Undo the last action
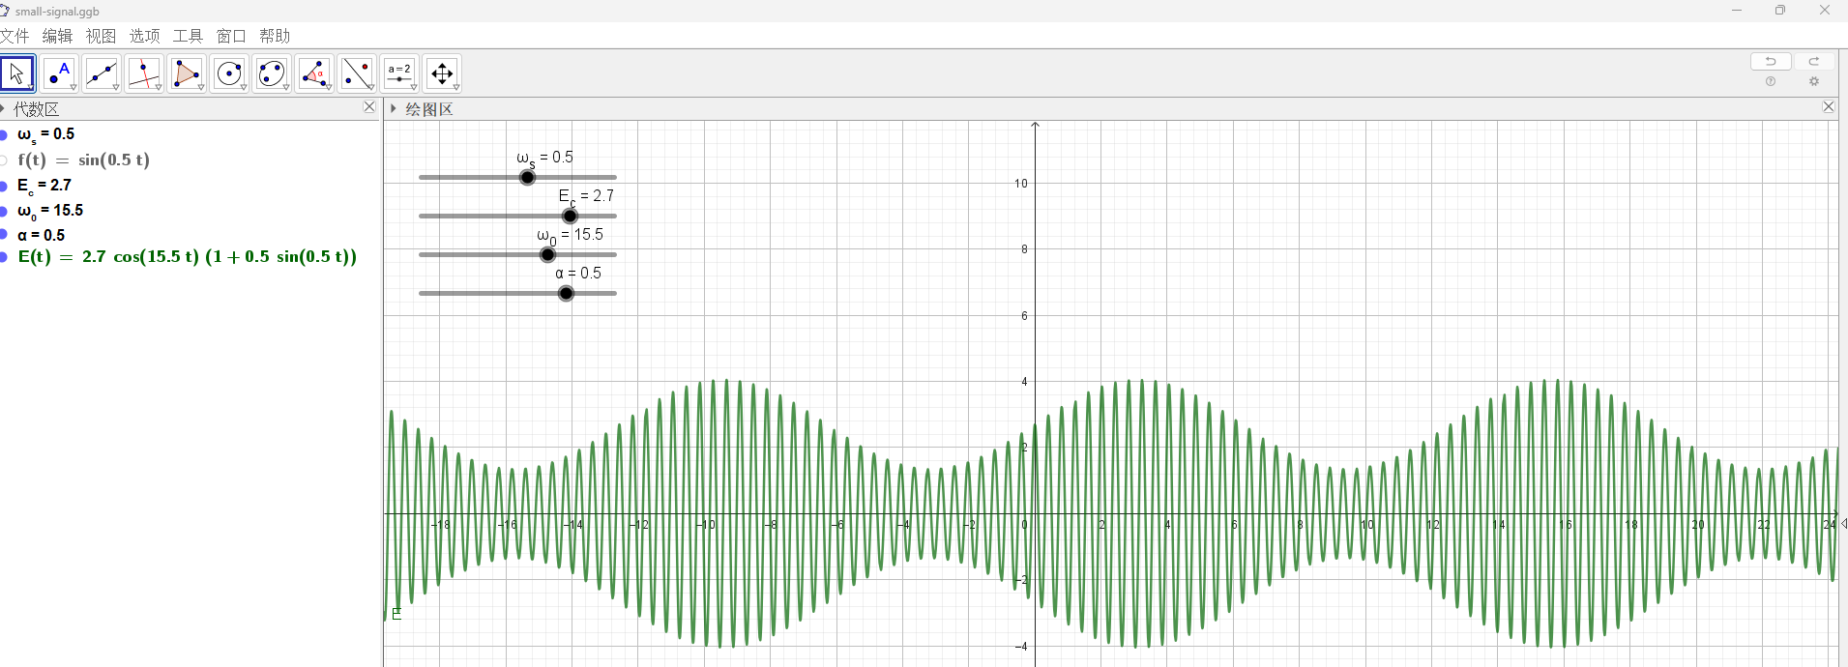This screenshot has height=667, width=1848. click(1771, 61)
